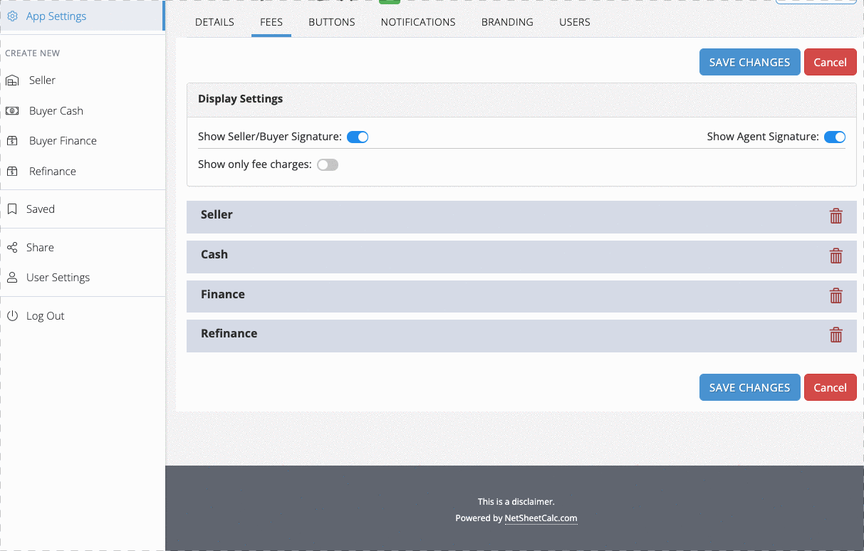Open the NOTIFICATIONS tab

[418, 21]
